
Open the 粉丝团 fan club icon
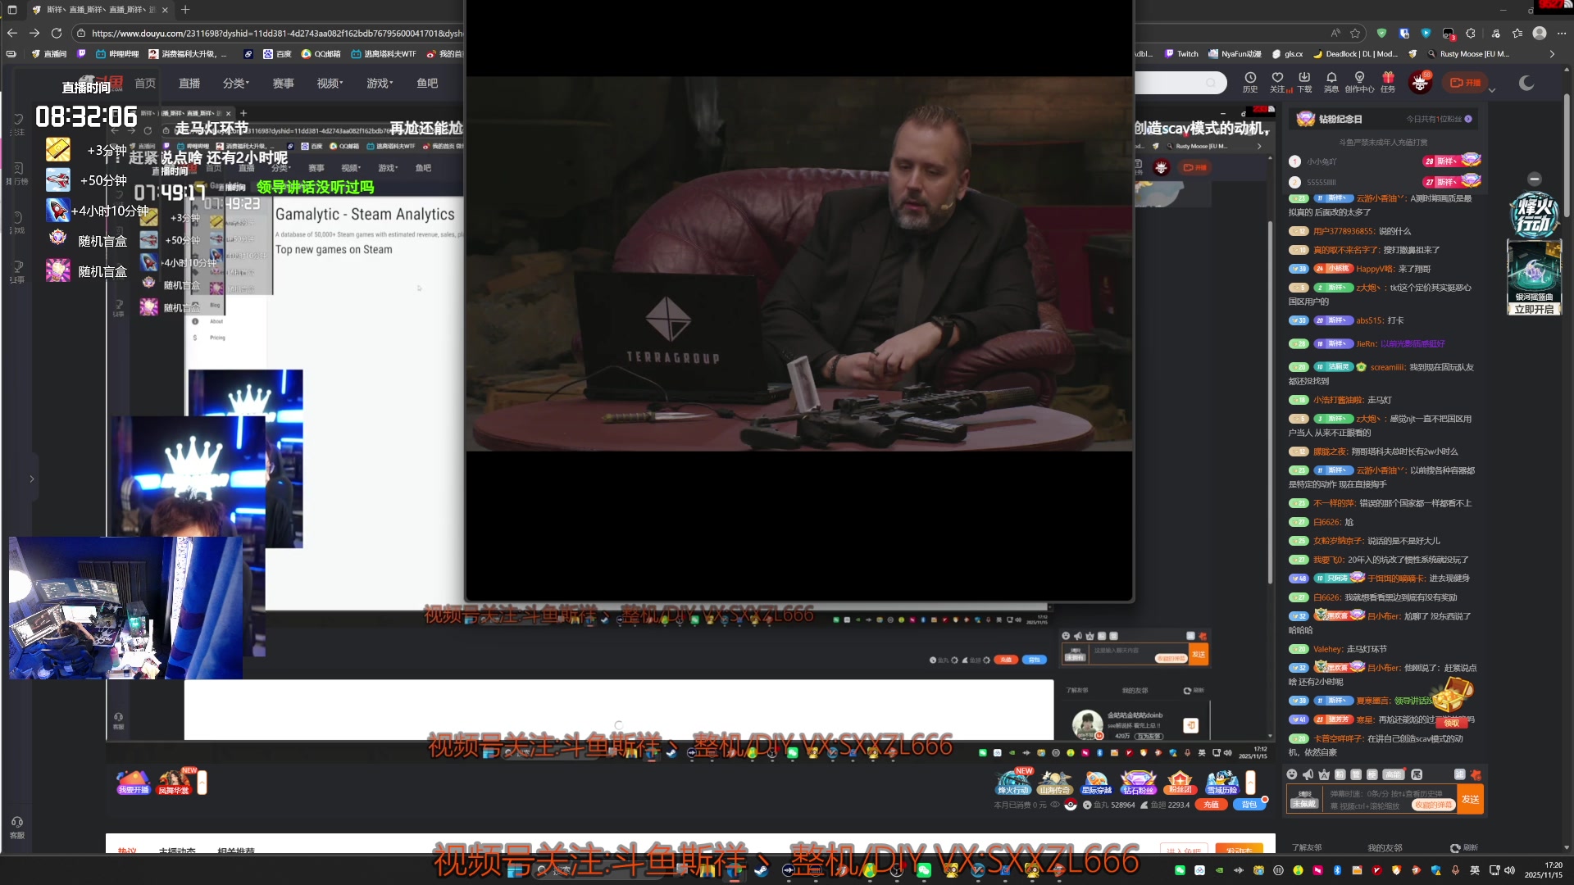click(1180, 782)
